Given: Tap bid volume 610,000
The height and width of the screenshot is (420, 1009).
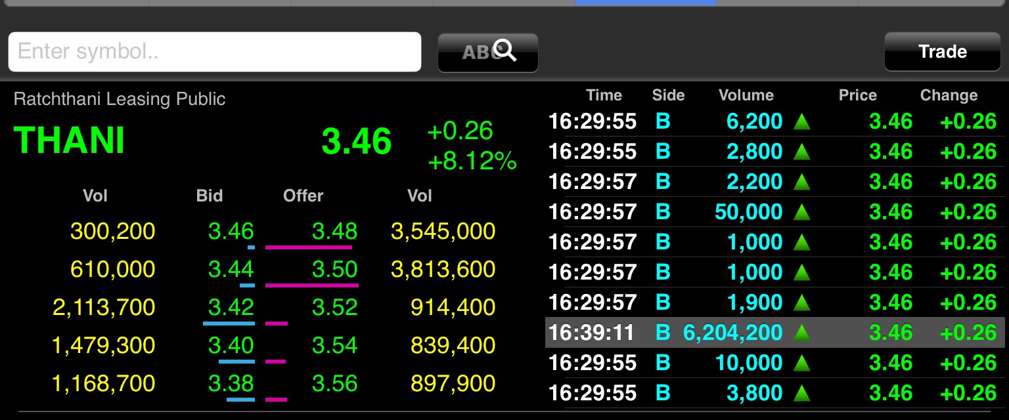Looking at the screenshot, I should pyautogui.click(x=112, y=269).
